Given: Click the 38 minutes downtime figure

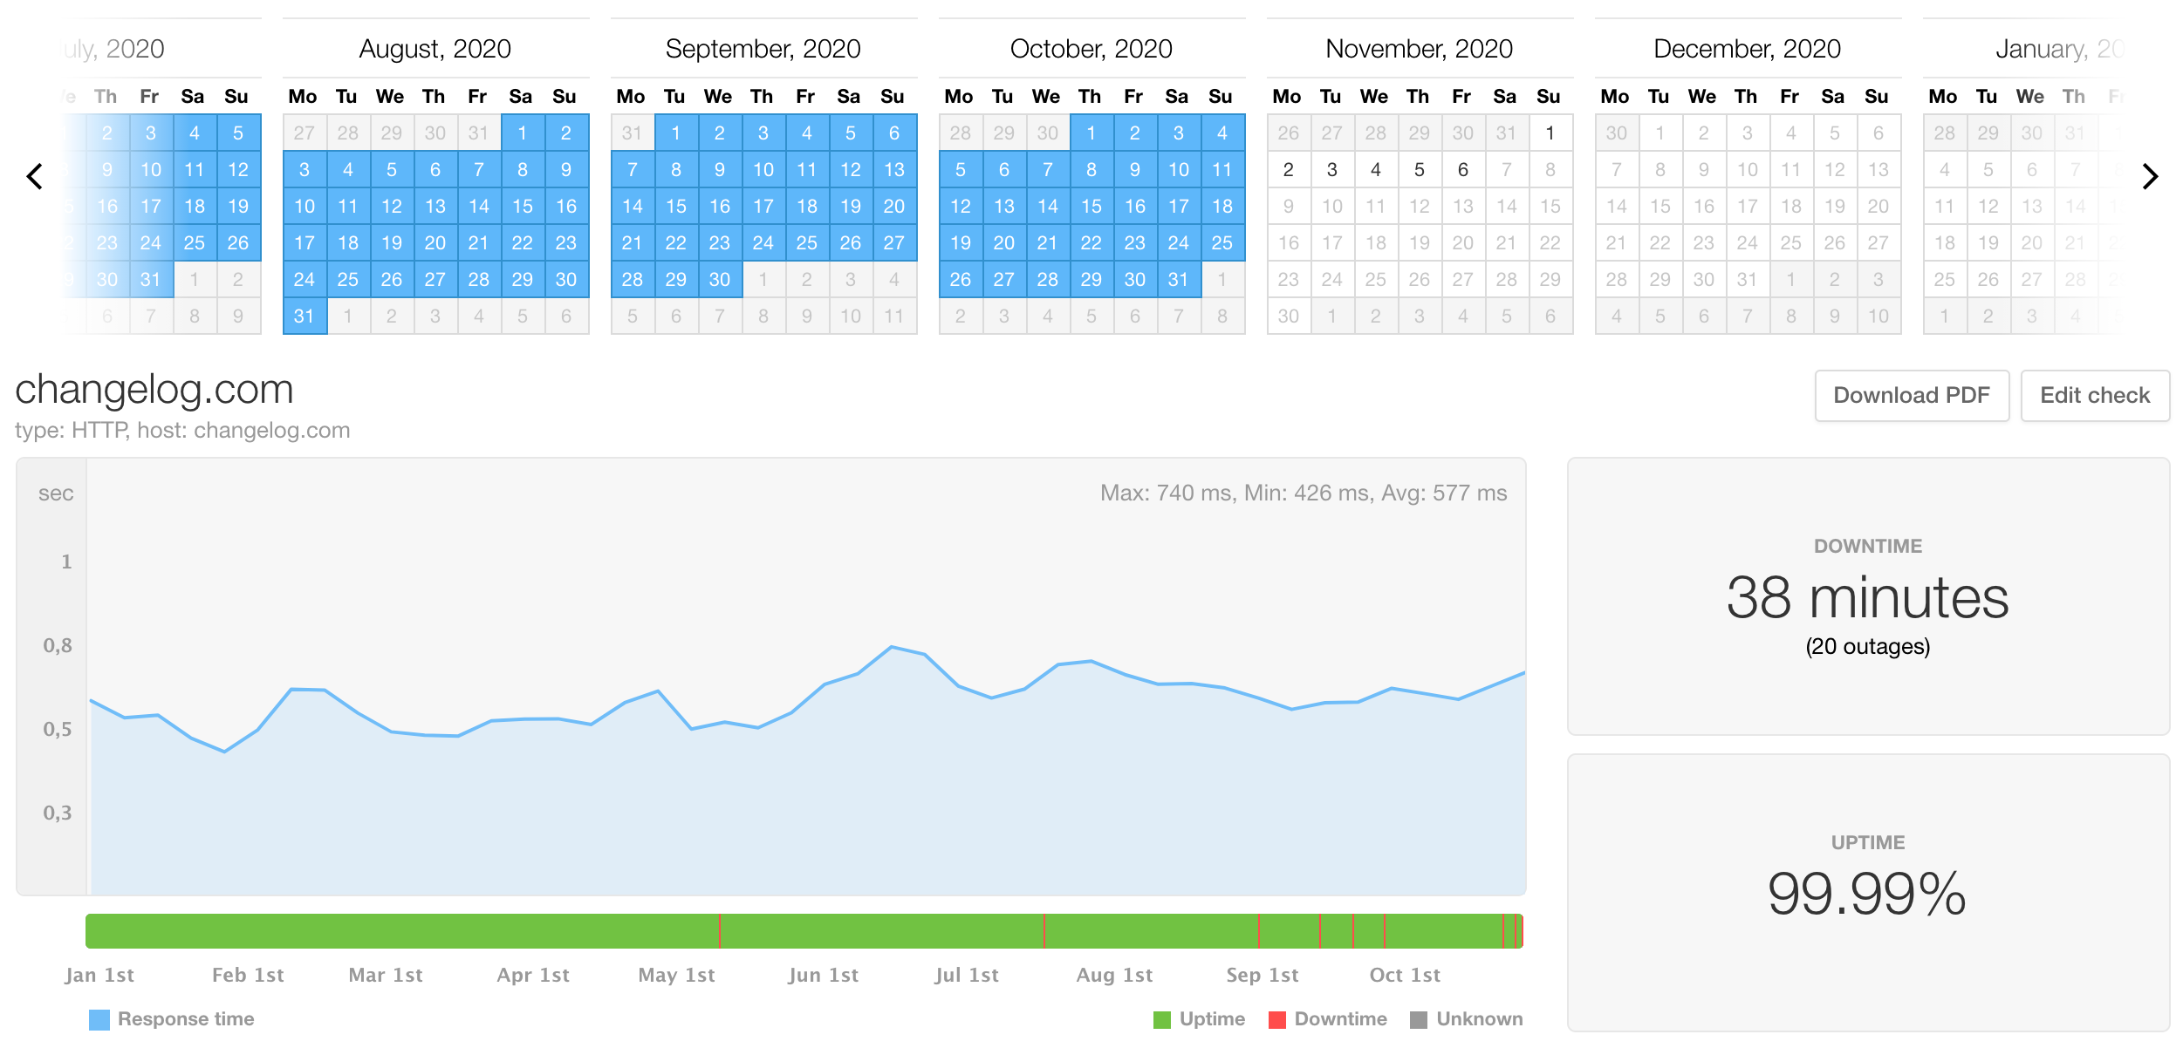Looking at the screenshot, I should click(1868, 598).
